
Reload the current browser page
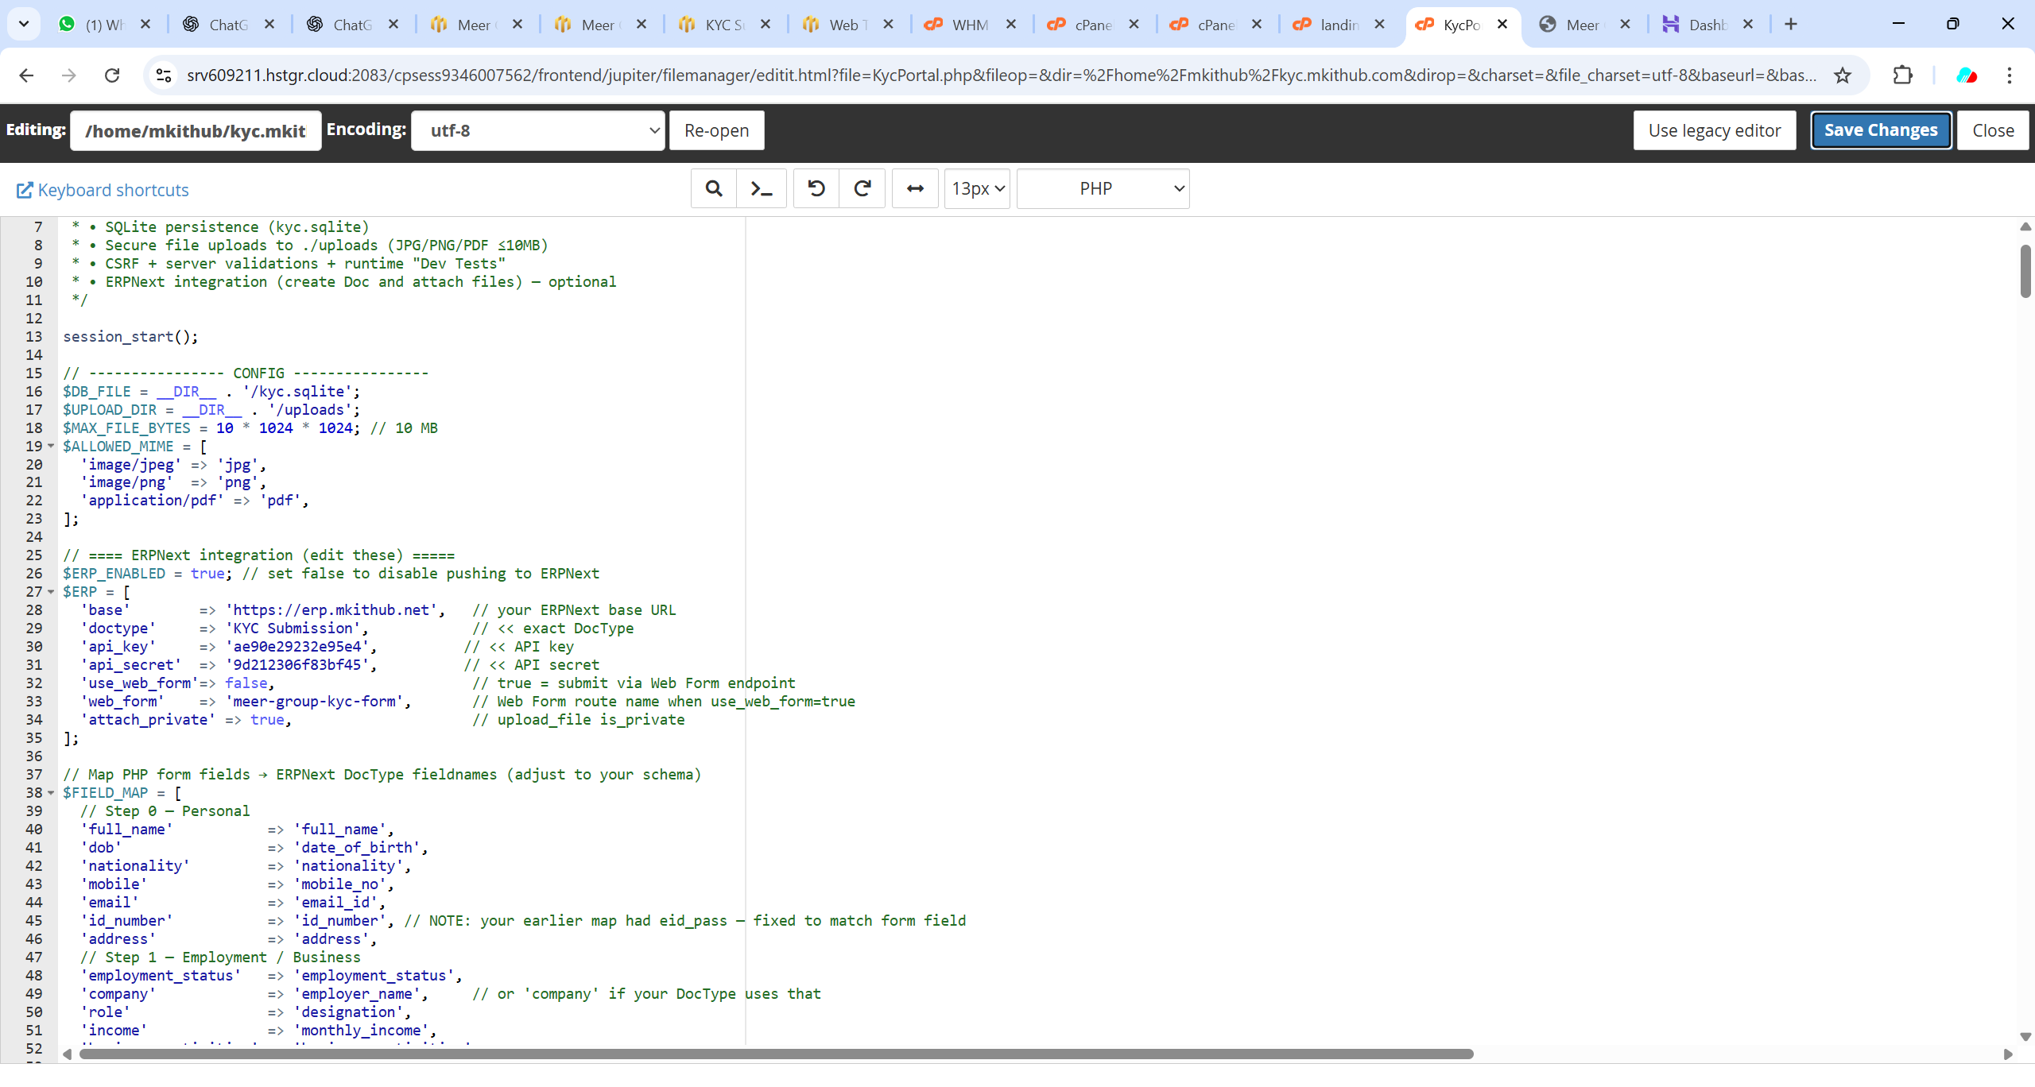[112, 75]
